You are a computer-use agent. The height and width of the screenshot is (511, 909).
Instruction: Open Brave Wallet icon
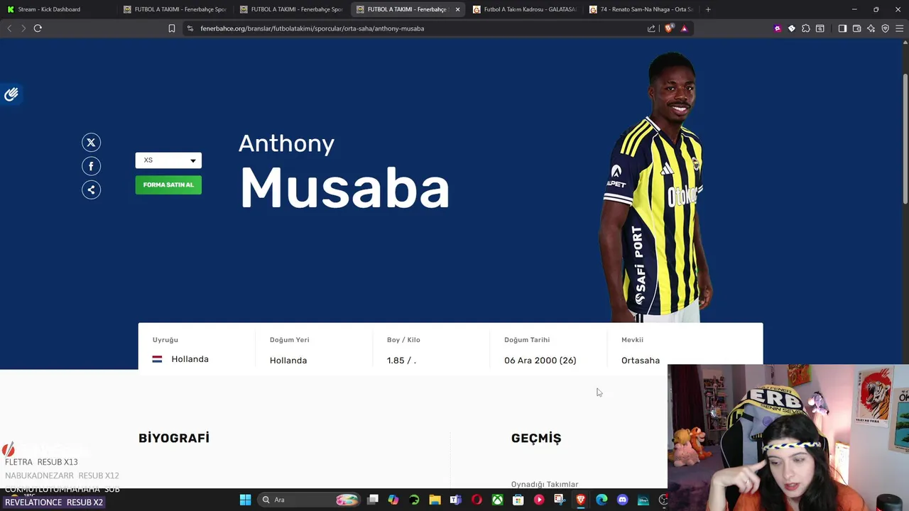point(856,28)
